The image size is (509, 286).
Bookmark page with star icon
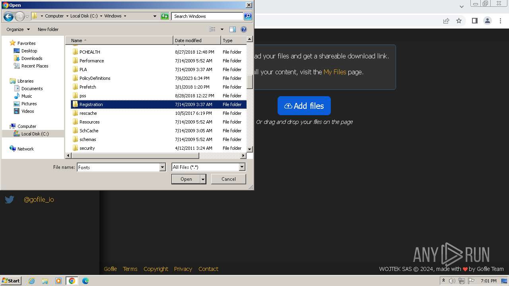[459, 21]
